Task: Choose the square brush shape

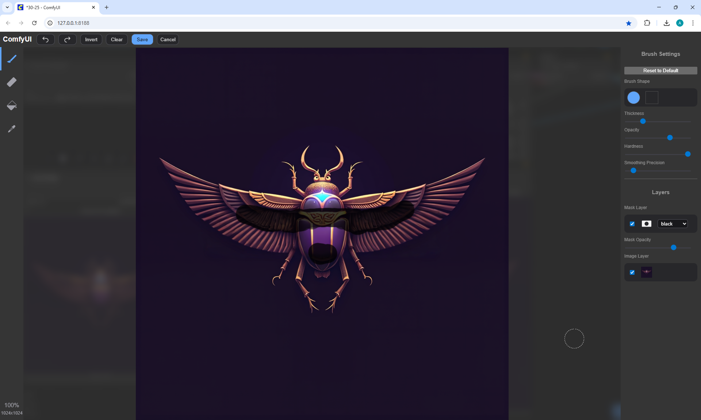Action: click(x=652, y=97)
